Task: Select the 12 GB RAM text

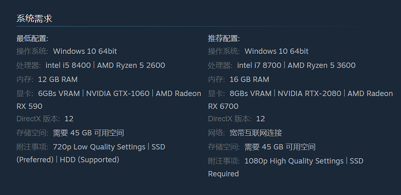Action: click(x=58, y=79)
